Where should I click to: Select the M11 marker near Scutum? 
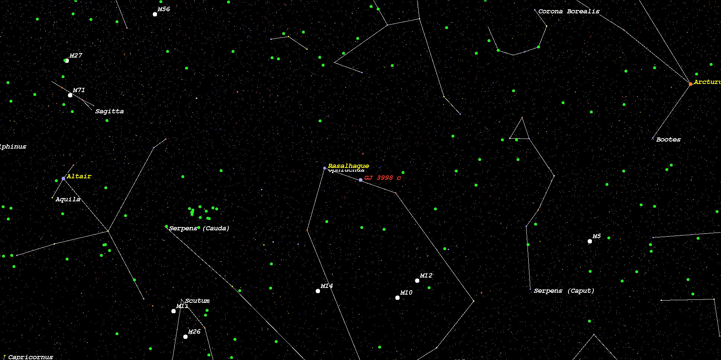pos(174,311)
